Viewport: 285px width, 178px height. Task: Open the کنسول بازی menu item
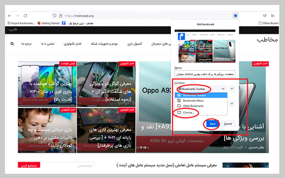click(x=135, y=44)
